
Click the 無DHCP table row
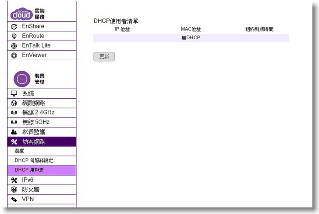pyautogui.click(x=191, y=38)
